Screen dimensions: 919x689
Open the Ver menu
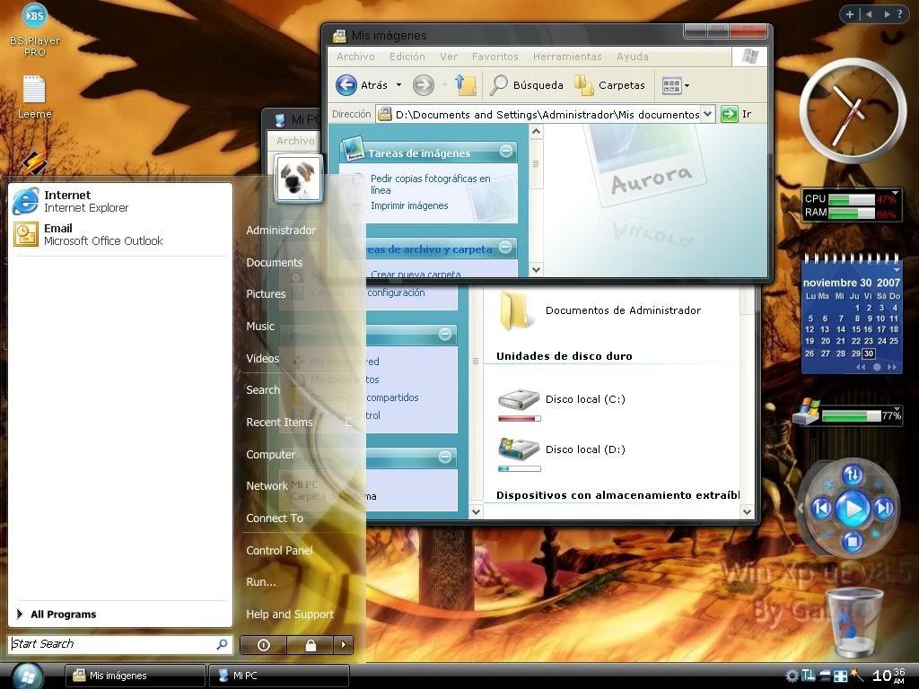(x=449, y=57)
